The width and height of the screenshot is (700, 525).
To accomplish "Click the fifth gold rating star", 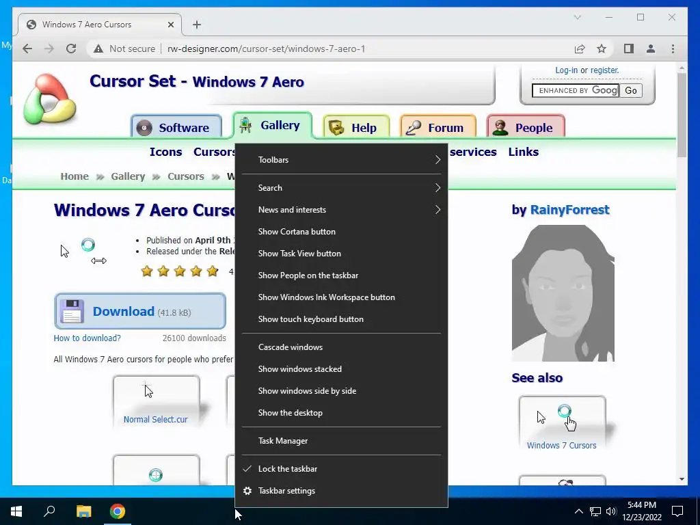I will point(213,271).
